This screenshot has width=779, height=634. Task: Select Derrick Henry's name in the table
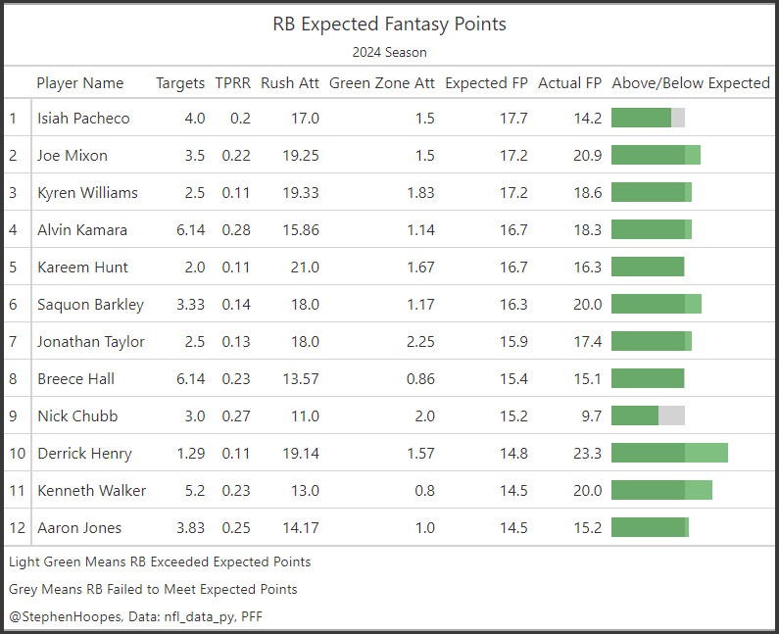click(x=84, y=454)
